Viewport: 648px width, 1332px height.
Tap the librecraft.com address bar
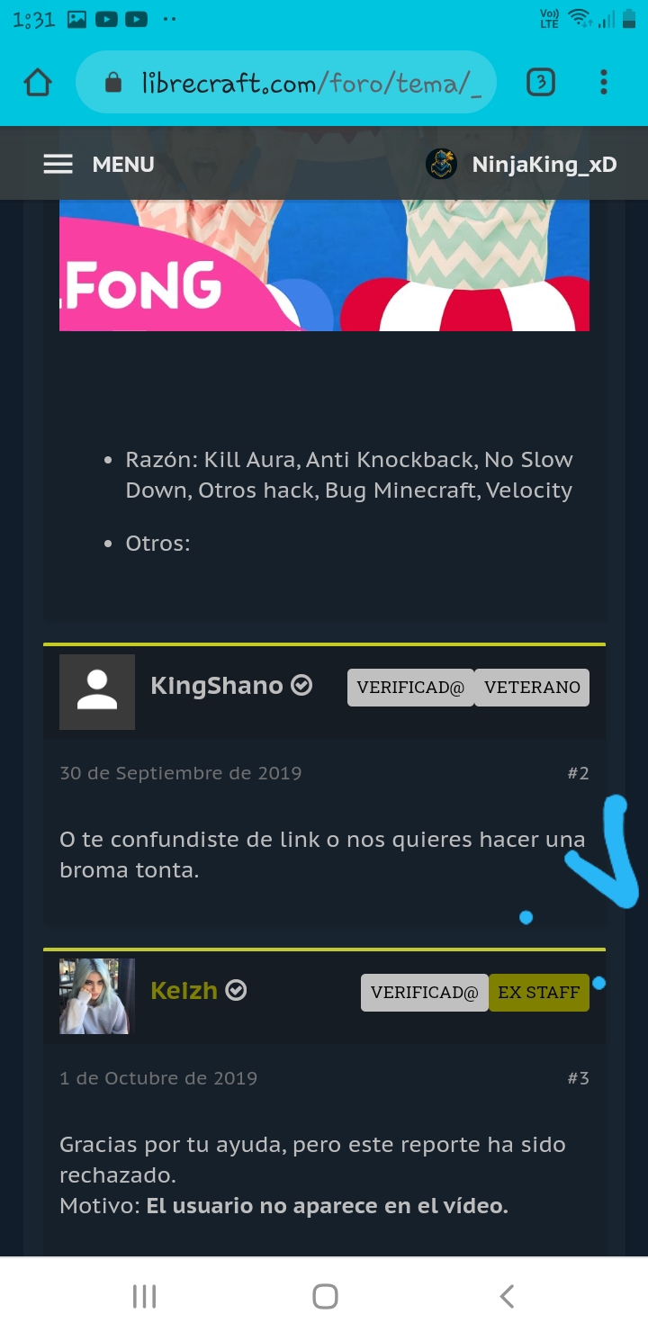point(286,83)
